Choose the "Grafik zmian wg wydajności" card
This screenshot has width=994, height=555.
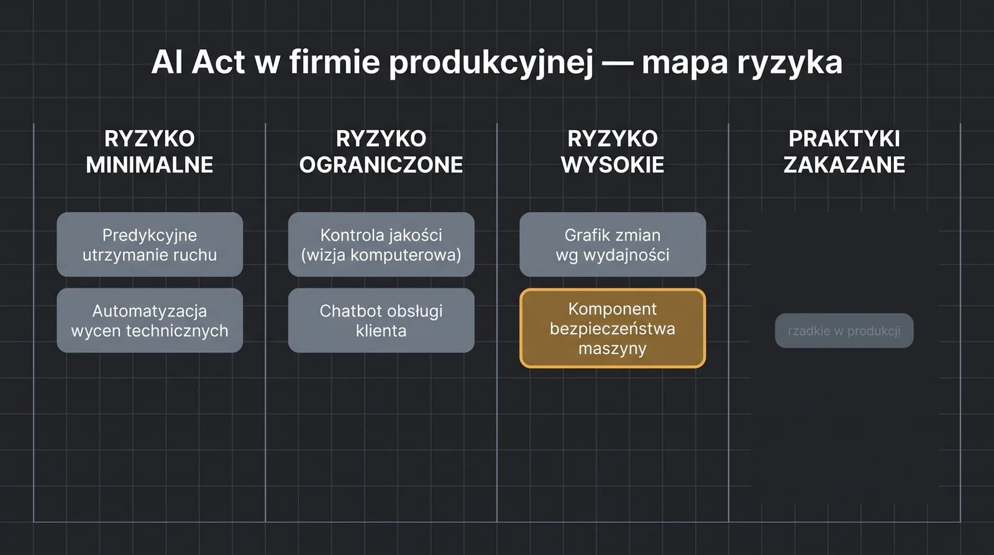613,244
